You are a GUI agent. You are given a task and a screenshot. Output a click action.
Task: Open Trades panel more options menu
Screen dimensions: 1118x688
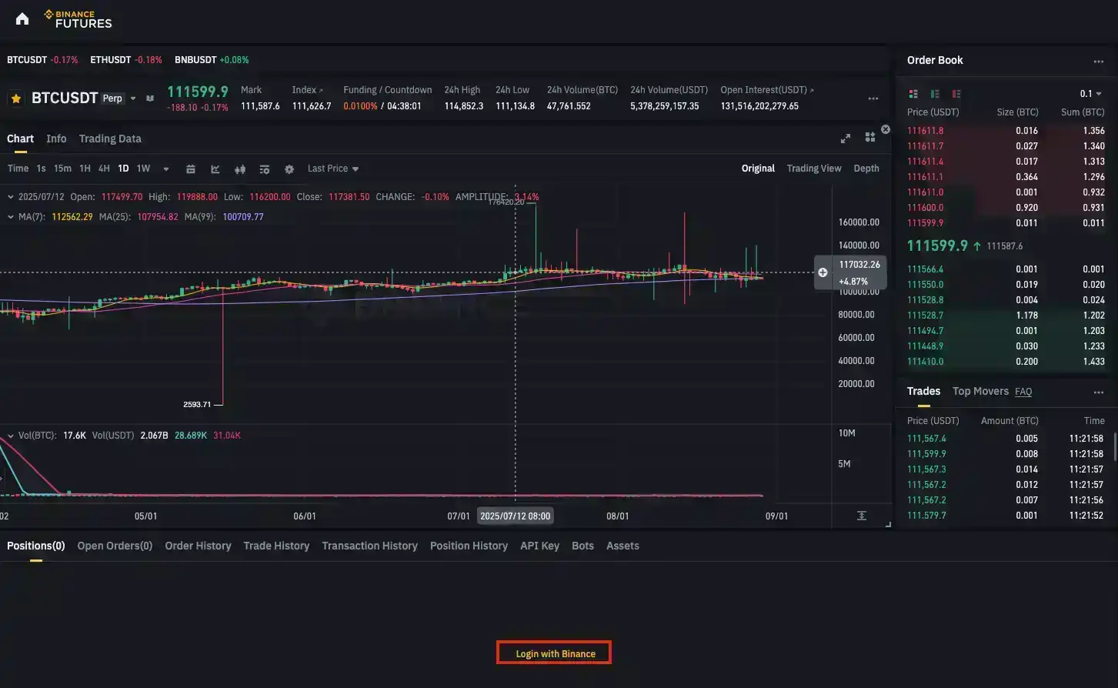[x=1099, y=392]
